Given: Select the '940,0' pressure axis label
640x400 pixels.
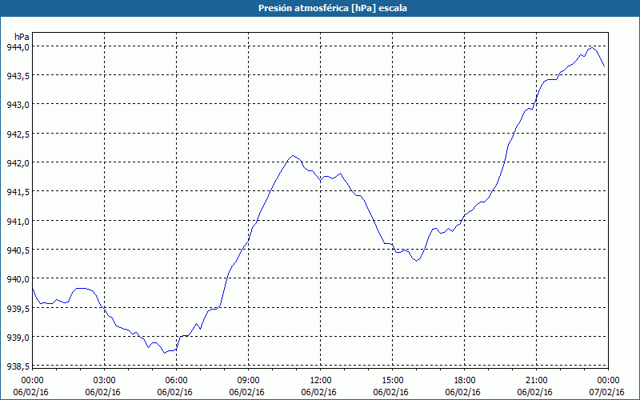Looking at the screenshot, I should [18, 279].
